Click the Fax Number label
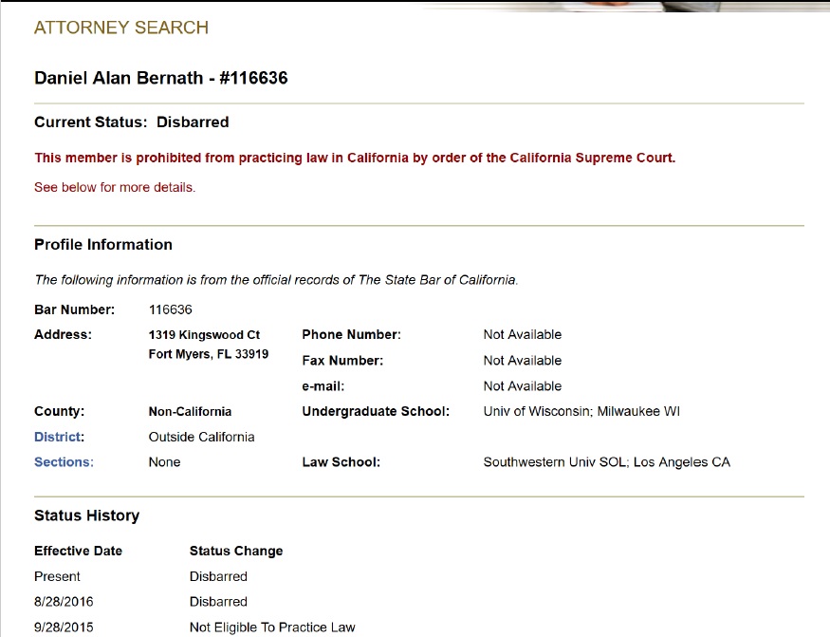The width and height of the screenshot is (830, 637). (x=341, y=361)
